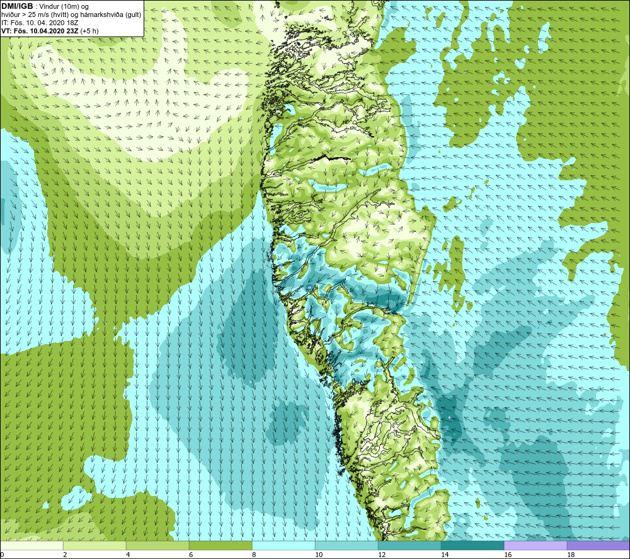Click the '(+5 h)' forecast offset text
630x559 pixels.
tap(89, 31)
